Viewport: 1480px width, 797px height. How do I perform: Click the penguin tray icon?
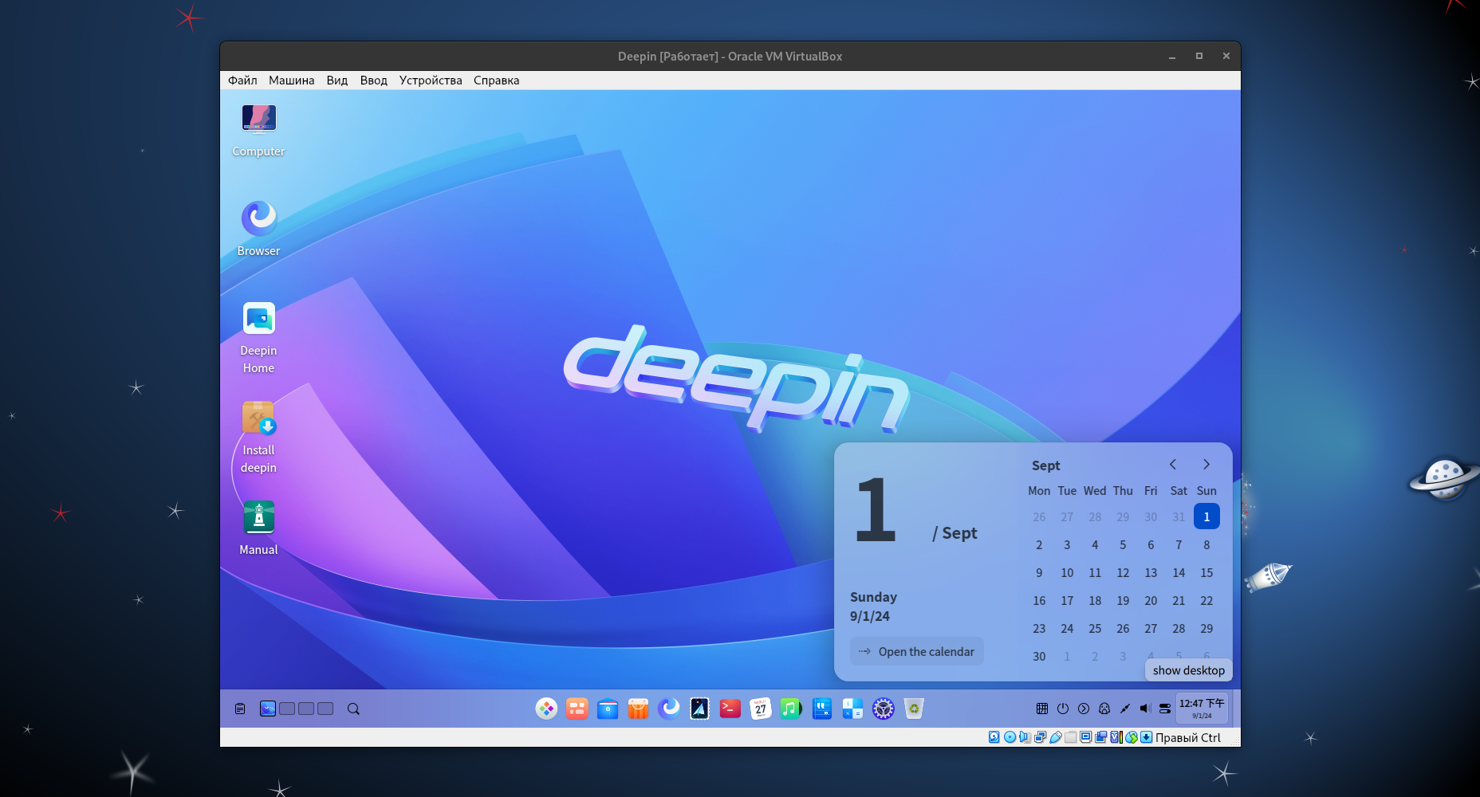coord(1104,709)
